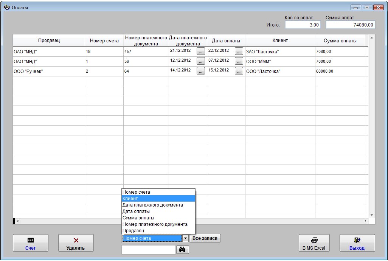Click the Выход exit door button
This screenshot has width=388, height=261.
[357, 243]
